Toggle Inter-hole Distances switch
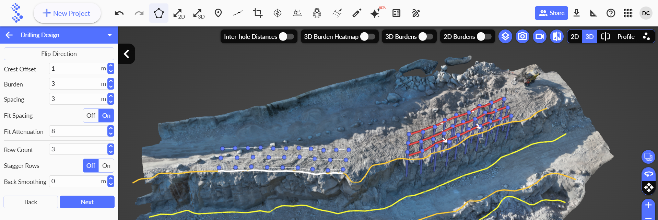Viewport: 658px width, 220px height. tap(286, 37)
